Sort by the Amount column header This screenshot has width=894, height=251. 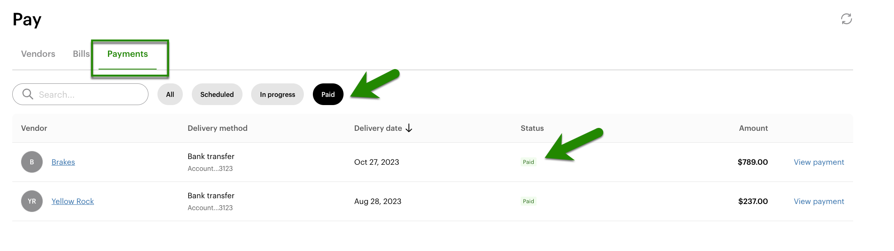(x=753, y=128)
